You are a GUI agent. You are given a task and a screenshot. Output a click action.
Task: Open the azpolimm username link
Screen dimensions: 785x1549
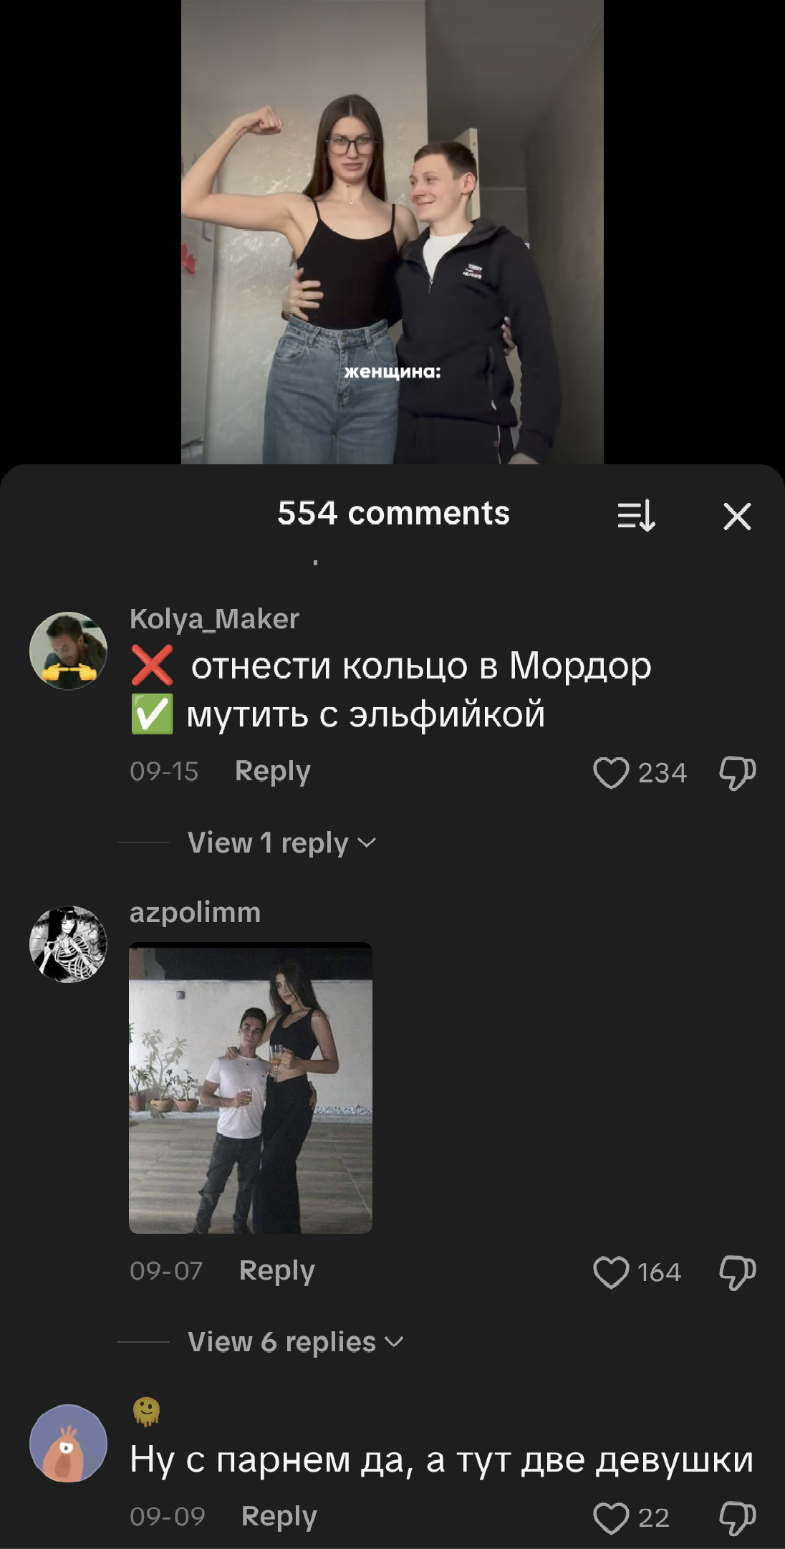(195, 913)
